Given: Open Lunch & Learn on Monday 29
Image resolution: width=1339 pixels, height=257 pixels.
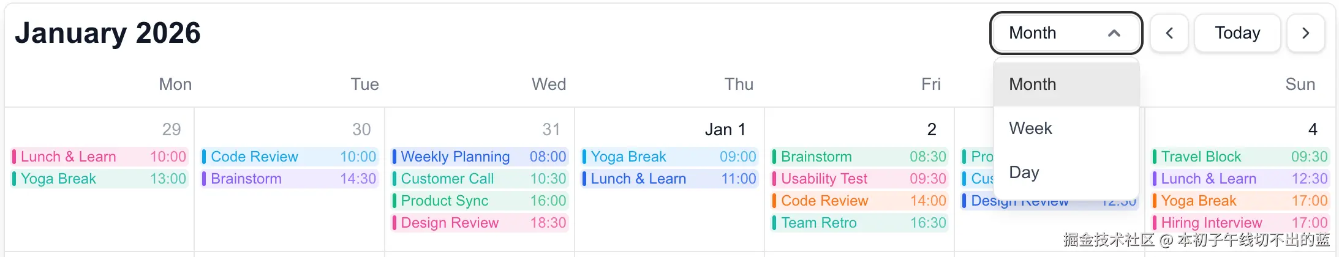Looking at the screenshot, I should point(99,157).
